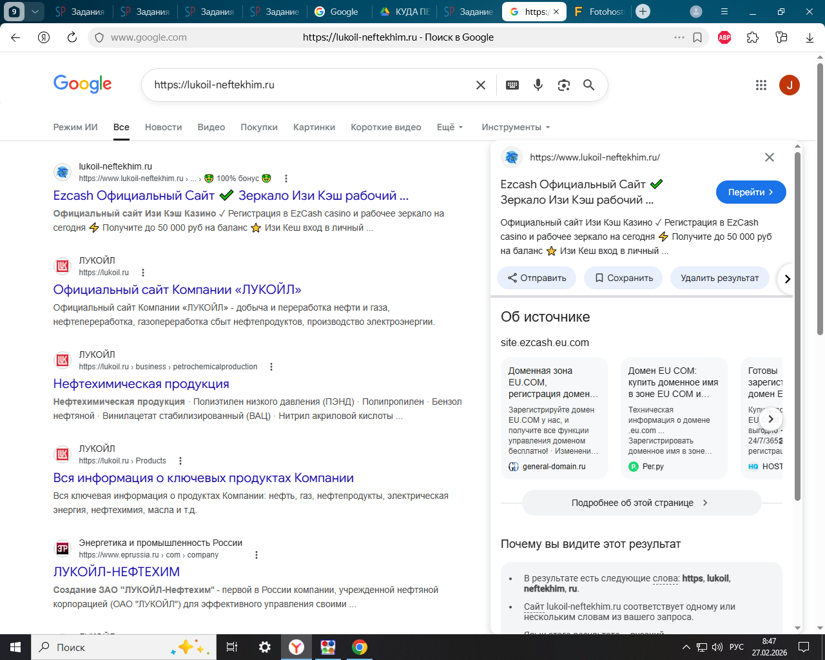The image size is (825, 660).
Task: Open browser profile icon in title bar
Action: [x=696, y=12]
